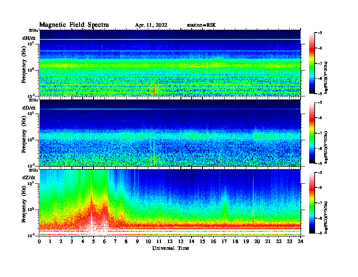Click the color bar beside the dH/dt panel
Screen dimensions: 358x277
311,63
